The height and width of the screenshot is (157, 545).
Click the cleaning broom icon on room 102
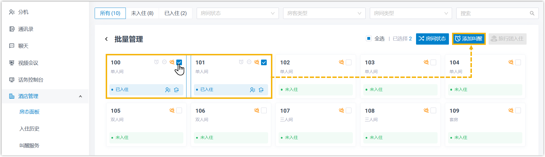(341, 62)
